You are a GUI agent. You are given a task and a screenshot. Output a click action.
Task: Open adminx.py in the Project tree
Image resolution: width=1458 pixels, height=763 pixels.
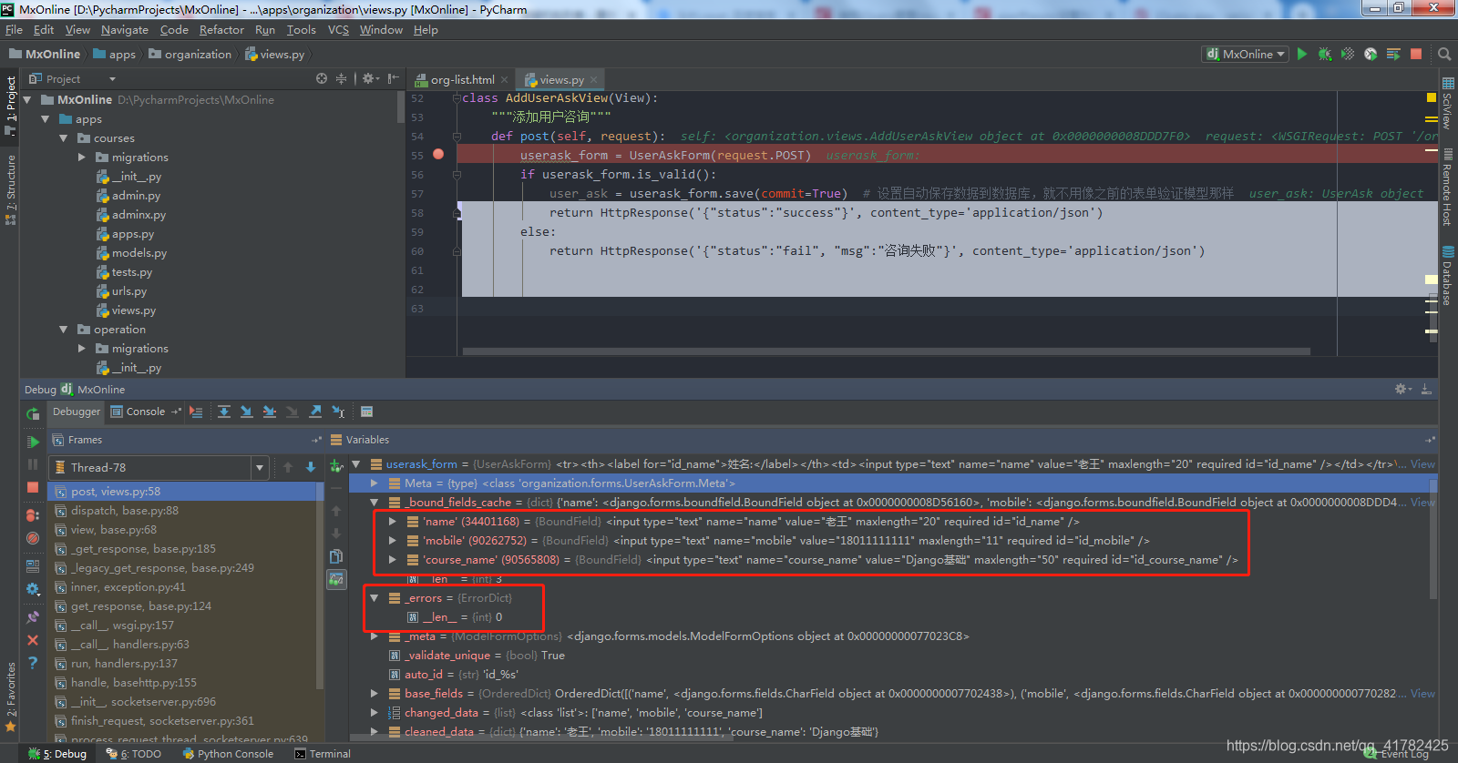139,215
